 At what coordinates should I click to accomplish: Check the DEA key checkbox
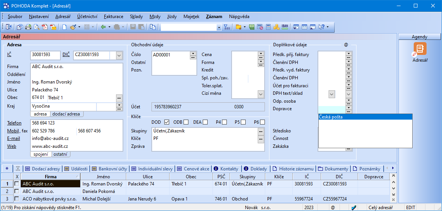click(205, 122)
